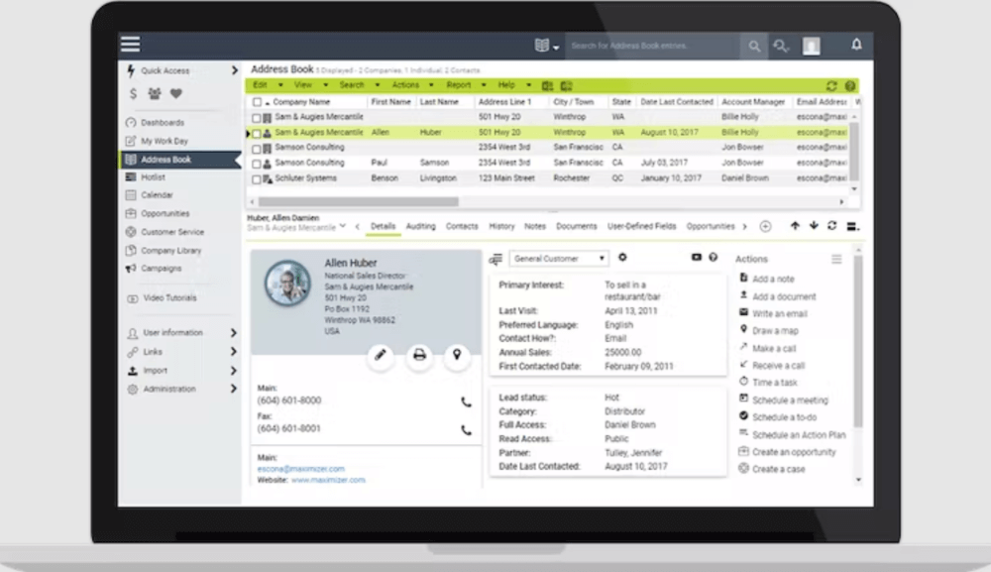
Task: Open Video Tutorials in the sidebar
Action: coord(169,297)
